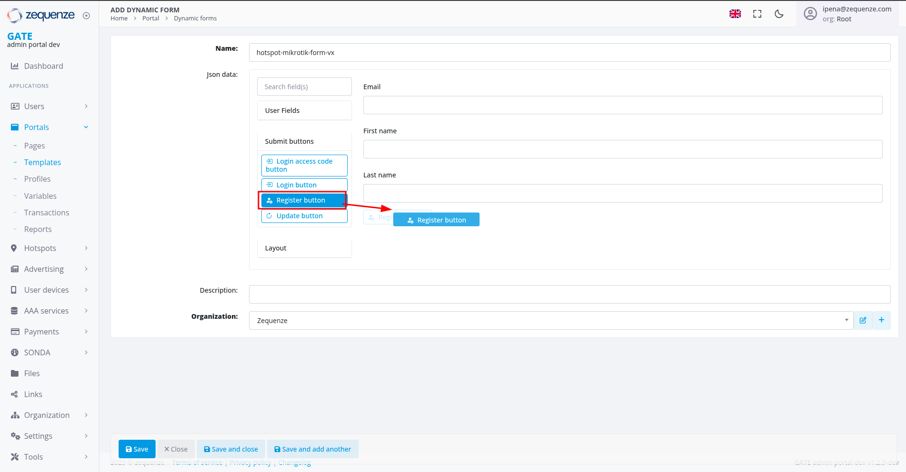The width and height of the screenshot is (906, 472).
Task: Open the Organization dropdown showing Zequenze
Action: click(551, 320)
